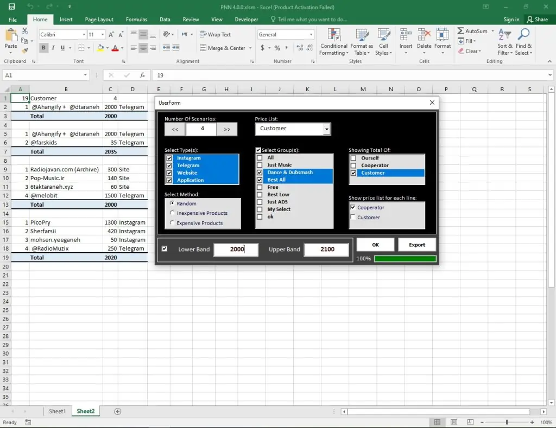
Task: Click the Bold formatting icon
Action: click(x=44, y=48)
